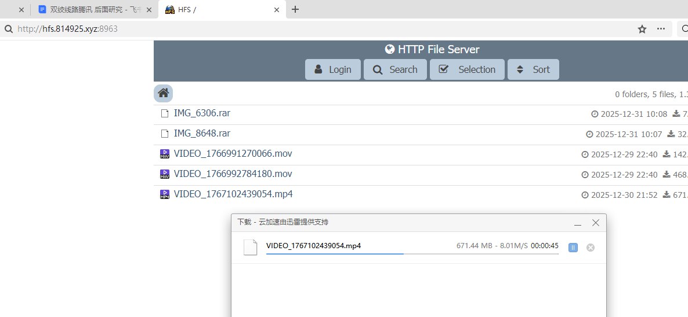
Task: Click the HFS home folder icon
Action: coord(163,93)
